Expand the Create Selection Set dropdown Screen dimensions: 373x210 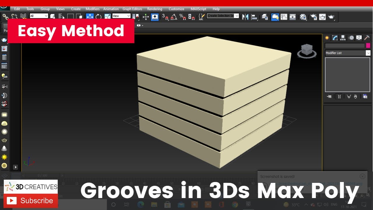237,16
